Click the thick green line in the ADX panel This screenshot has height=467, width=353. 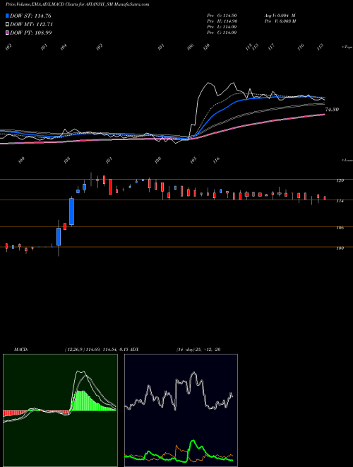[x=193, y=441]
